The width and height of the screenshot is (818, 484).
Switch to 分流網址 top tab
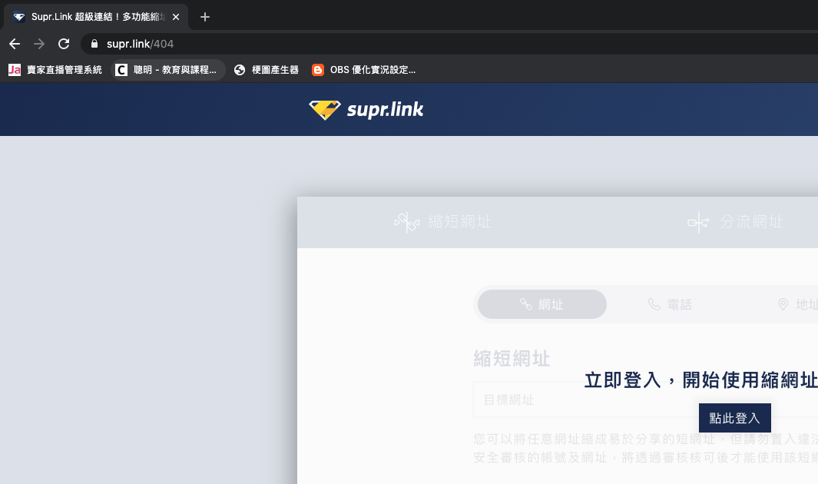735,222
